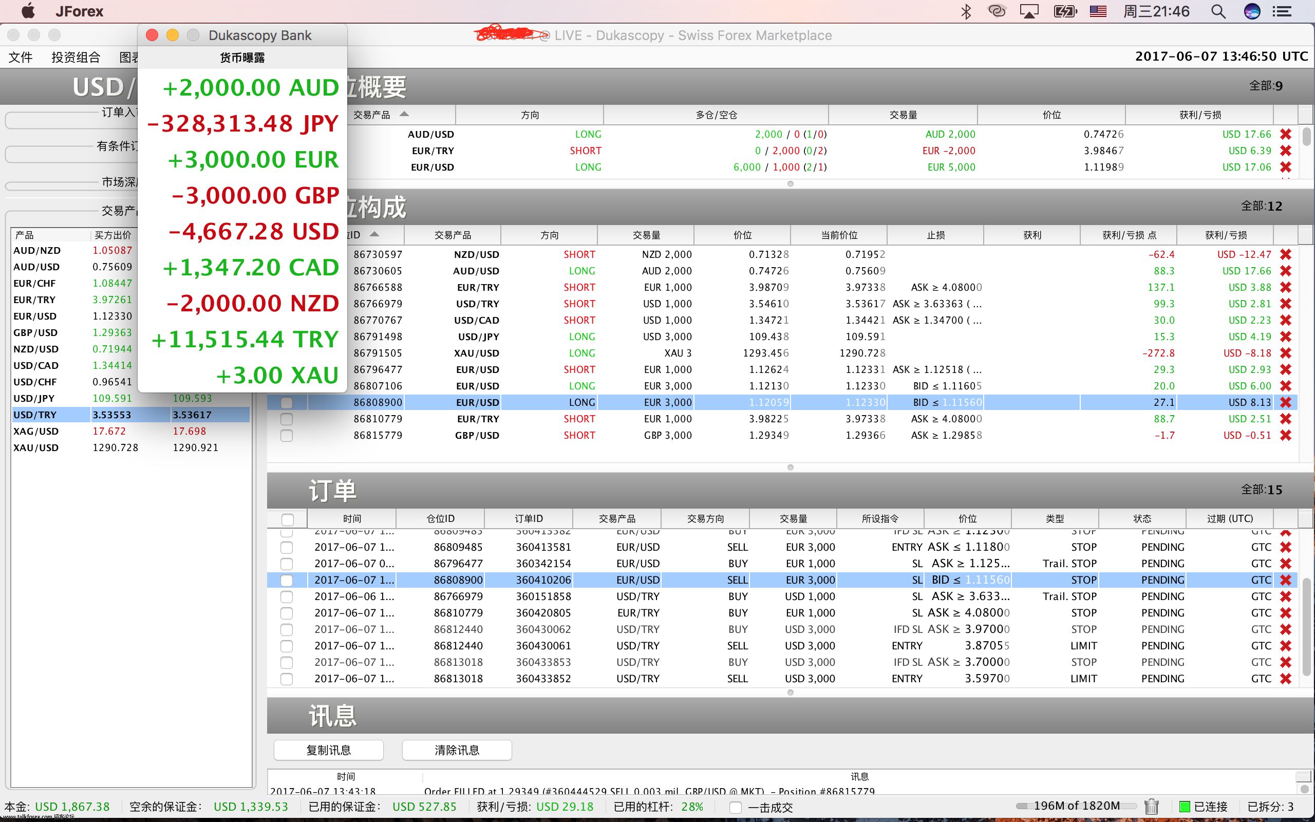
Task: Check the box for position 86815779
Action: pyautogui.click(x=286, y=436)
